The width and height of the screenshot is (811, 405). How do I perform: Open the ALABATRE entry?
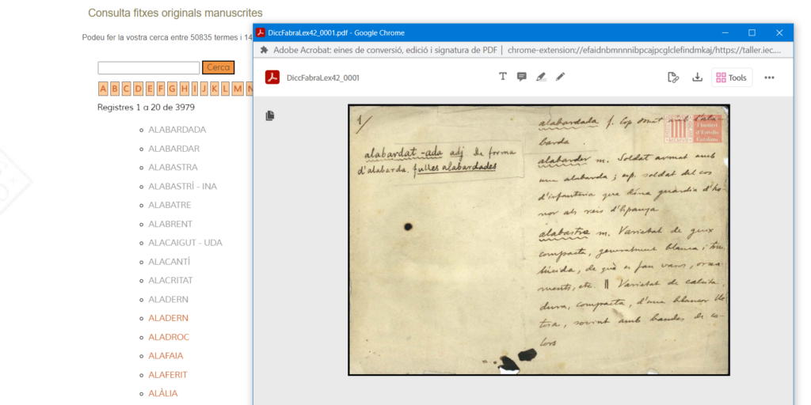point(169,205)
